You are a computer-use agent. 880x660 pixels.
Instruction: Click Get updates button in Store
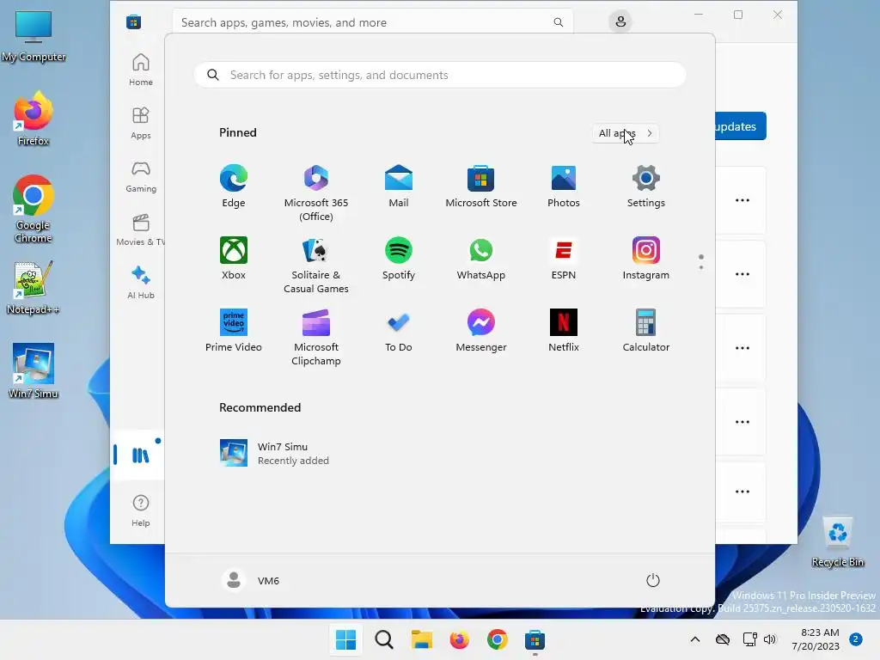pyautogui.click(x=741, y=126)
